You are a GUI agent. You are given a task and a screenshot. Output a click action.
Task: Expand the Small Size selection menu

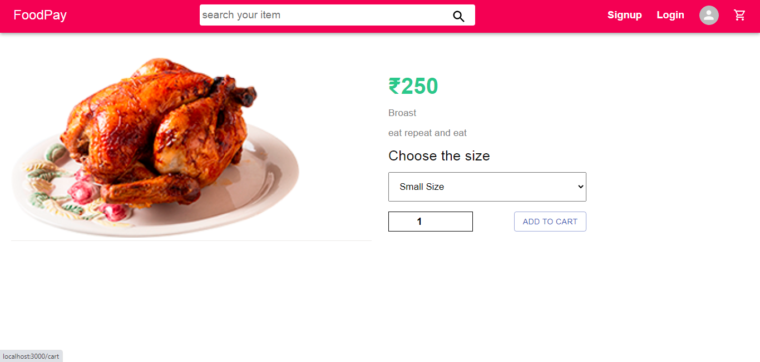487,187
